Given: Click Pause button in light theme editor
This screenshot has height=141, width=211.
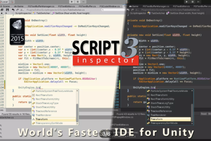Looking at the screenshot, I should click(x=78, y=2).
